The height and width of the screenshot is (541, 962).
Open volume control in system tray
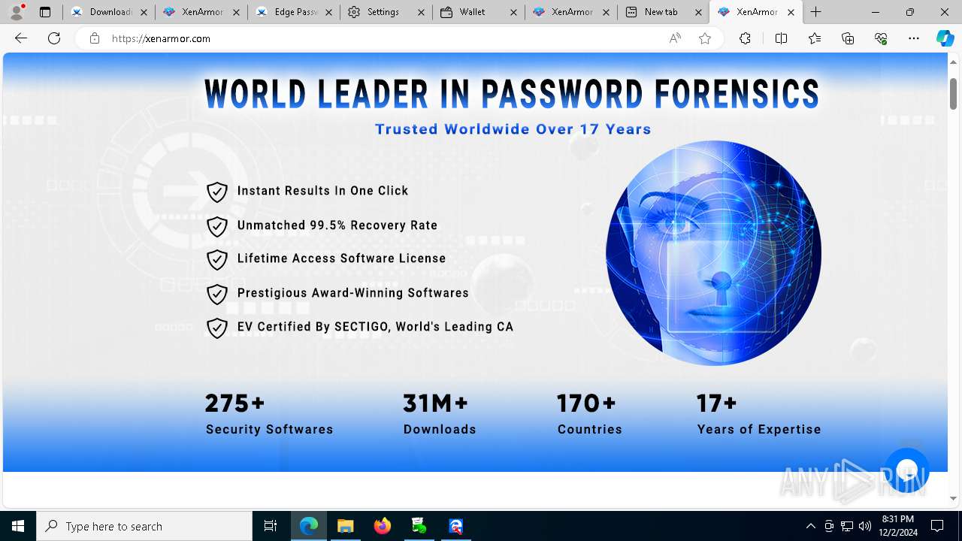coord(865,526)
